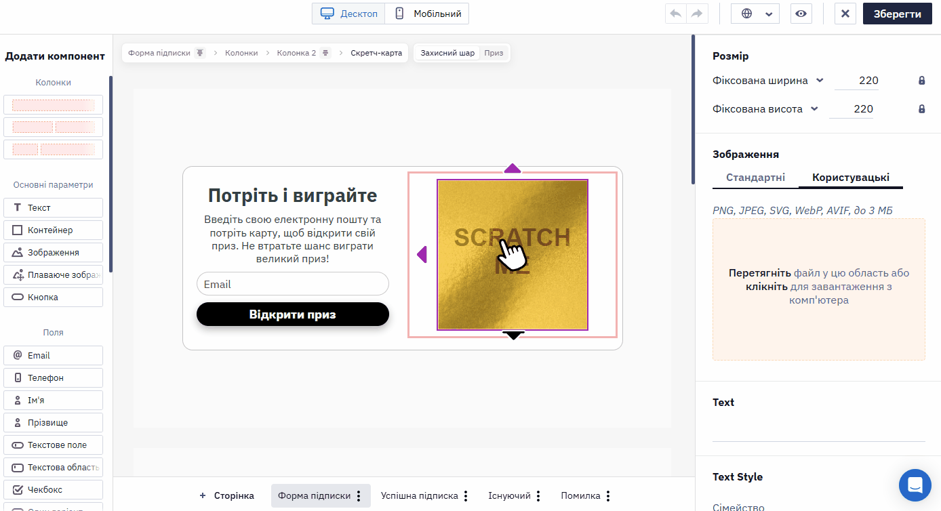Add a Плаваюче зображення component
This screenshot has width=941, height=511.
tap(53, 274)
